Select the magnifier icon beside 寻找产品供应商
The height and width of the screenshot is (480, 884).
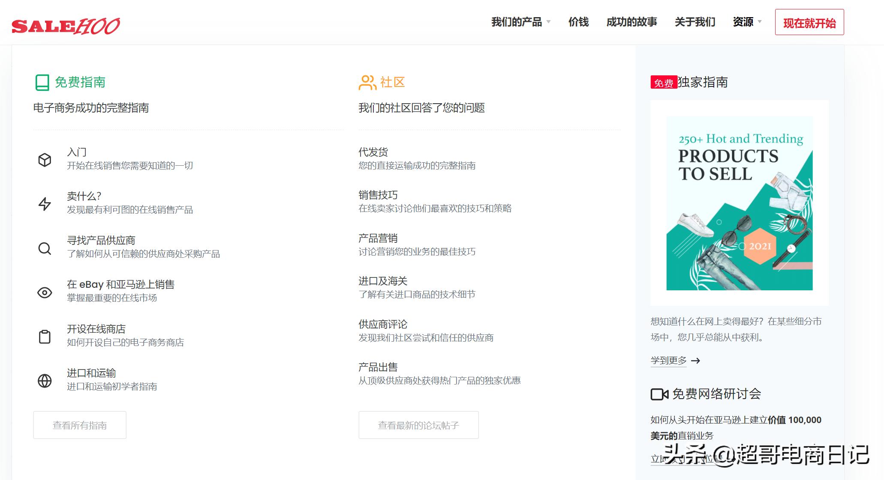44,248
